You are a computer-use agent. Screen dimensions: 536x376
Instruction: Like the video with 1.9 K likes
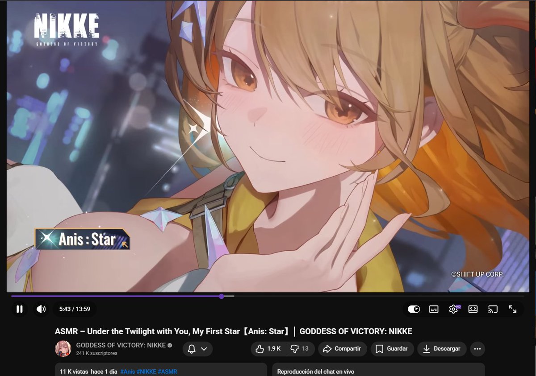(269, 349)
